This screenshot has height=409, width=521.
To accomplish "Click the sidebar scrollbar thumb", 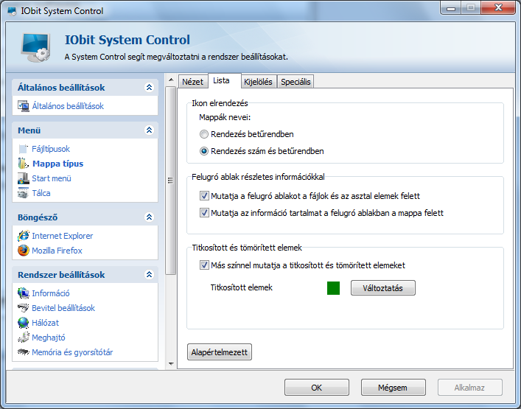I will (x=171, y=181).
